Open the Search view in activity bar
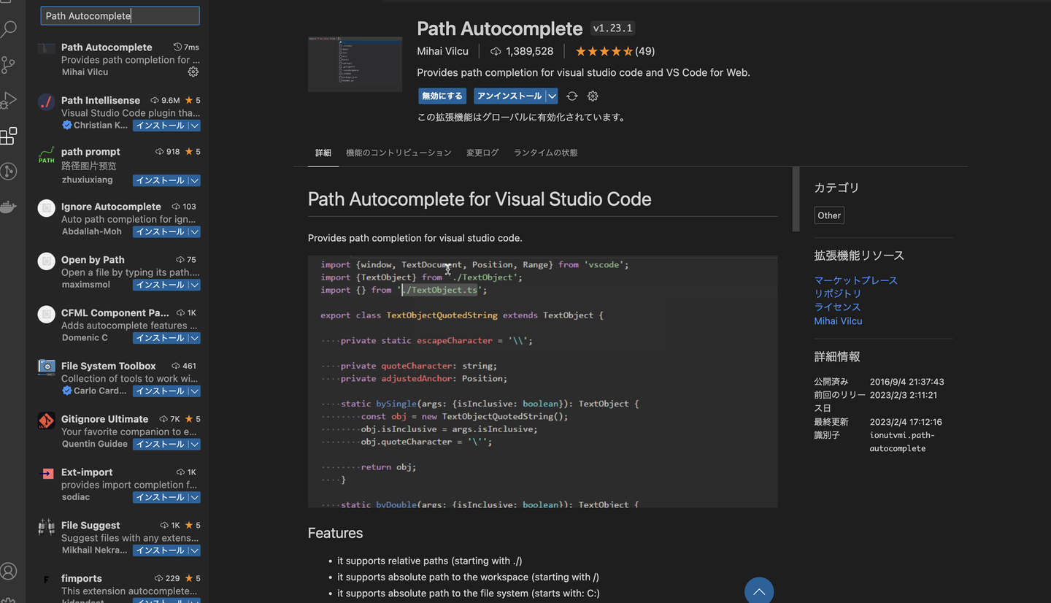The height and width of the screenshot is (603, 1051). pos(9,29)
